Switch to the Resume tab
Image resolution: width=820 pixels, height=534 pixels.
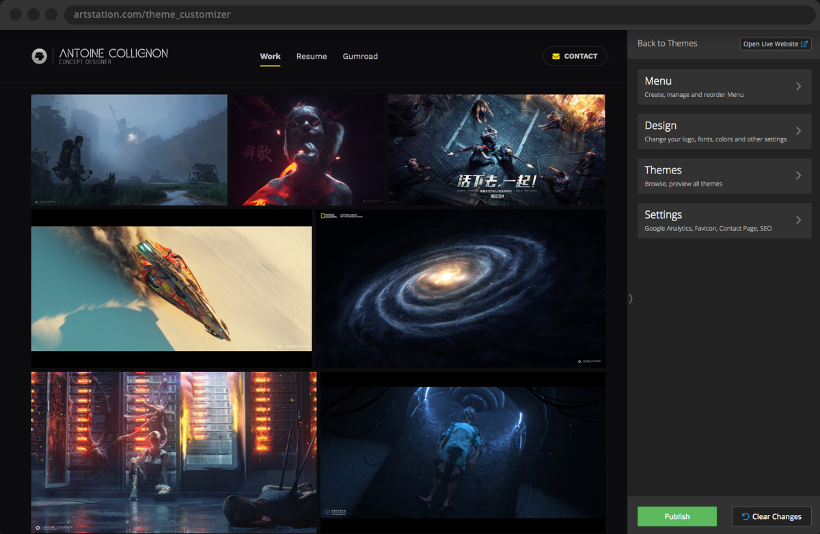[312, 56]
